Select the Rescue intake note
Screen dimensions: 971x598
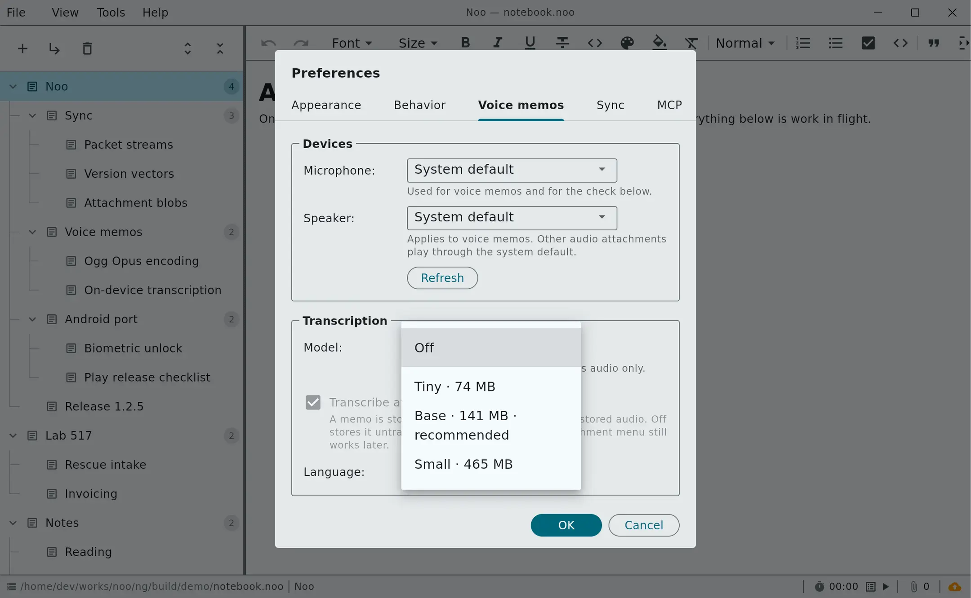pos(105,465)
